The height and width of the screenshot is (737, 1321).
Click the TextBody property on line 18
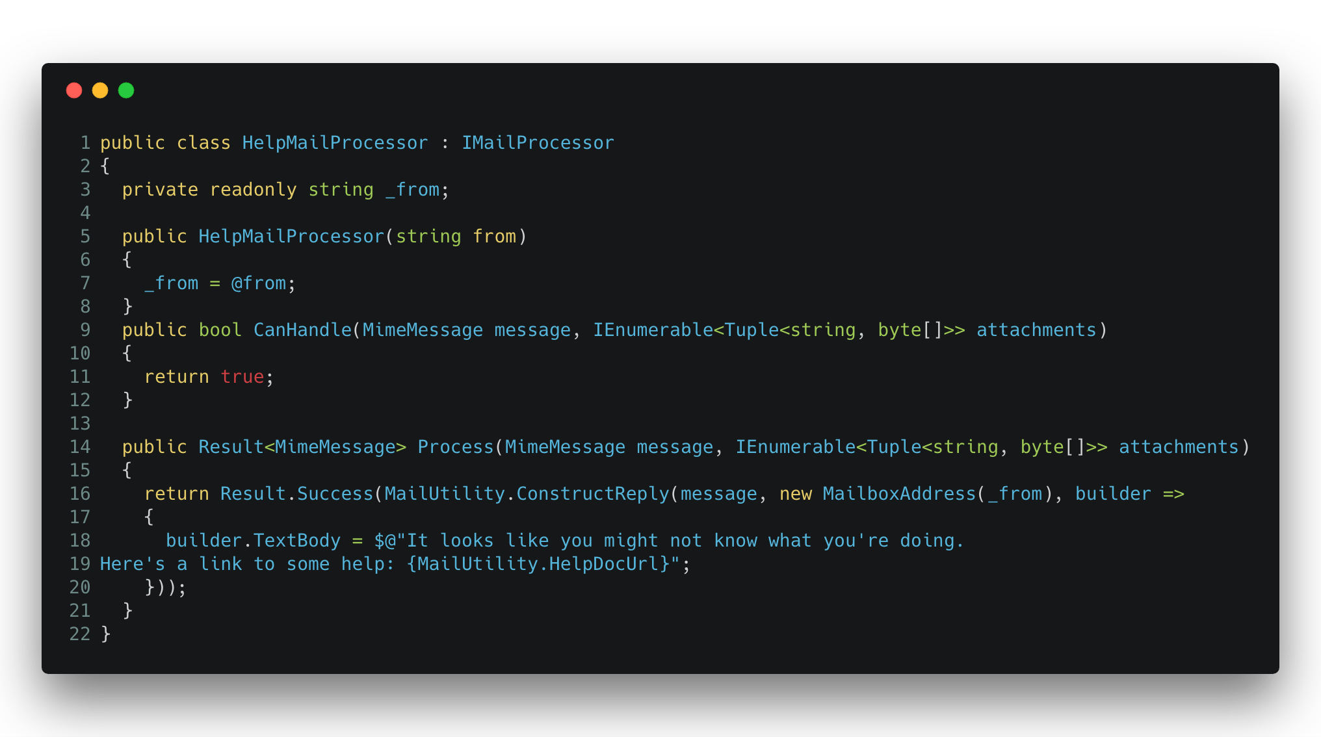point(296,541)
